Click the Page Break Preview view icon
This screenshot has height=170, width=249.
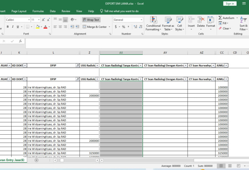[x=239, y=166]
